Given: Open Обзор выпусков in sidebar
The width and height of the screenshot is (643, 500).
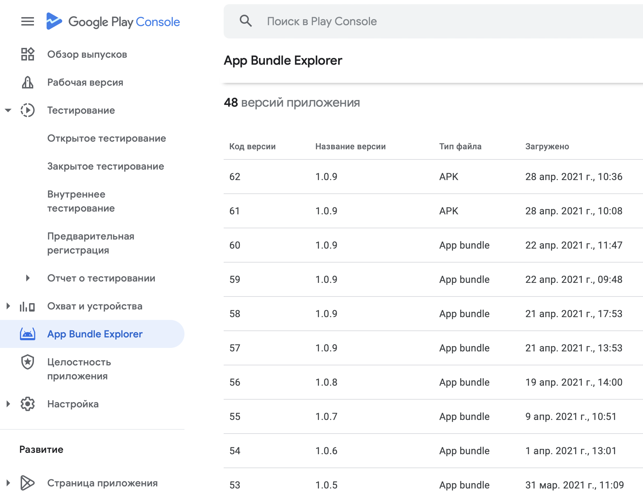Looking at the screenshot, I should [x=87, y=55].
